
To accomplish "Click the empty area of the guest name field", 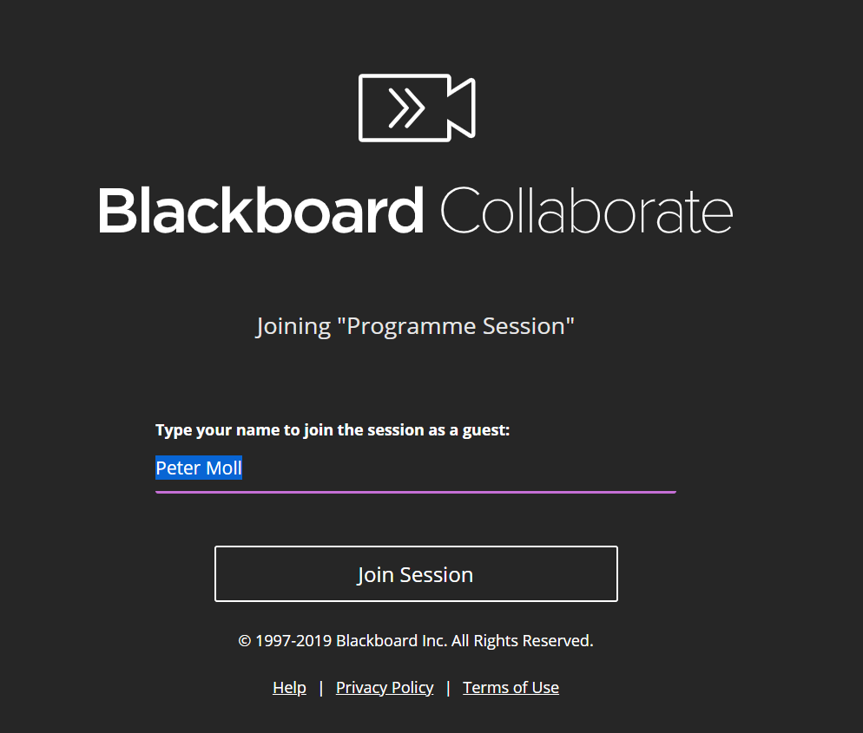I will tap(458, 468).
